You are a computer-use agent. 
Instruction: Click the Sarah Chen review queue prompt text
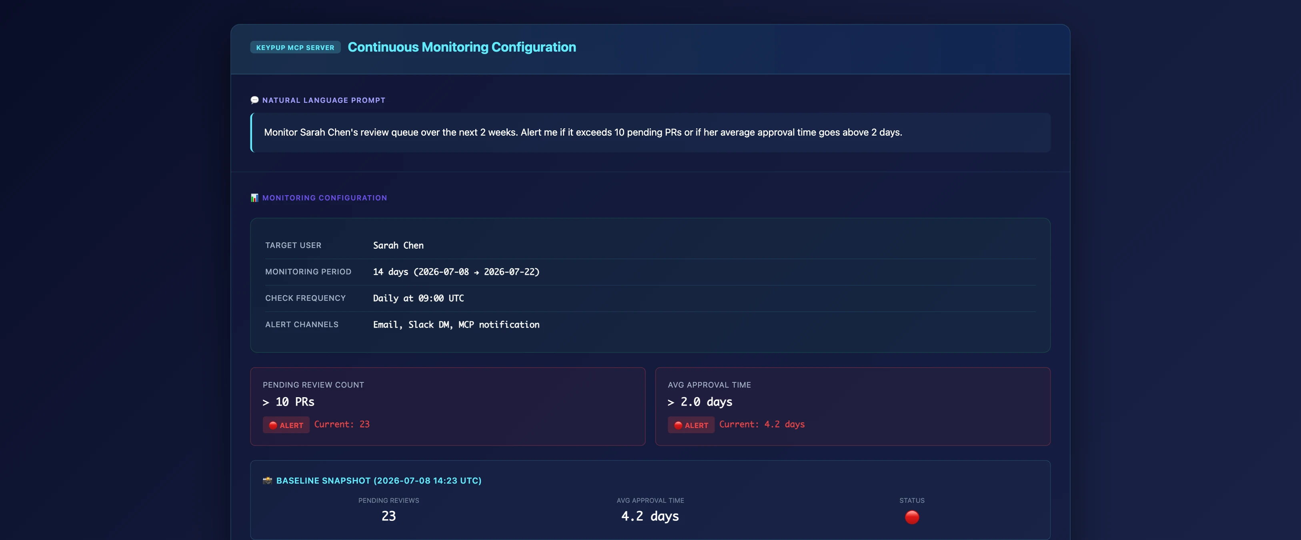coord(583,132)
